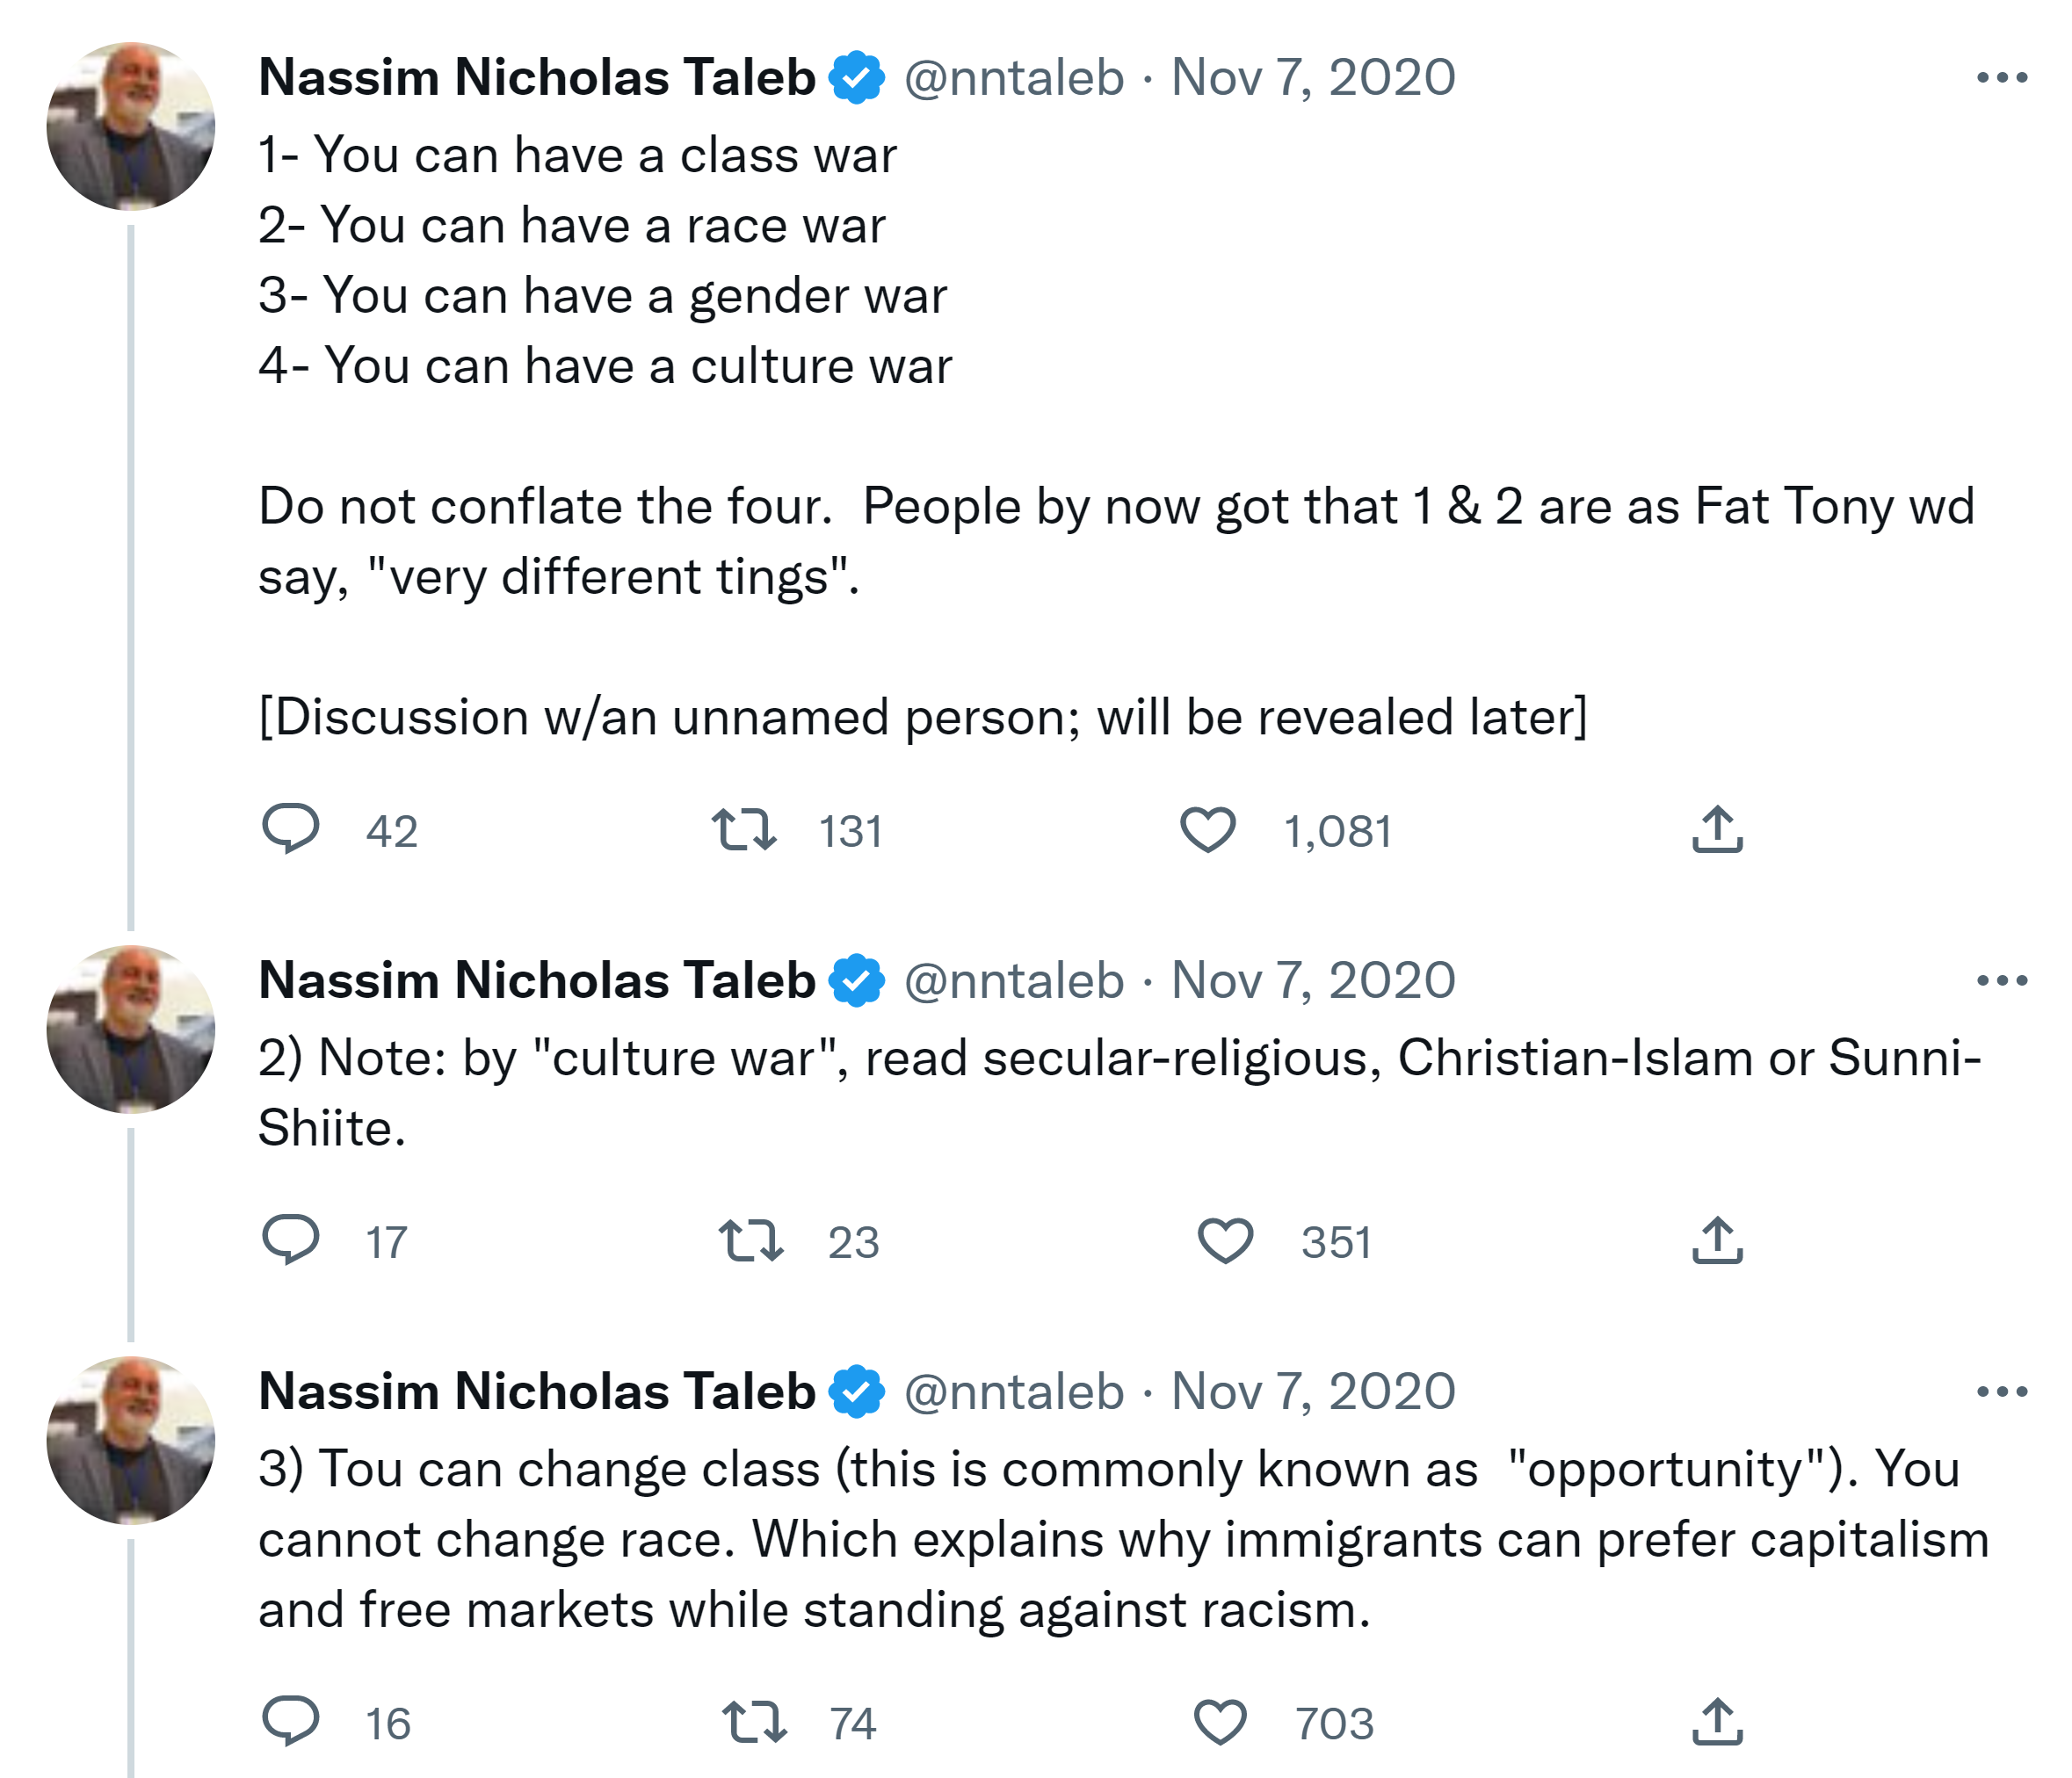Retweet the tweet with 74 retweets
2072x1778 pixels.
[x=754, y=1722]
